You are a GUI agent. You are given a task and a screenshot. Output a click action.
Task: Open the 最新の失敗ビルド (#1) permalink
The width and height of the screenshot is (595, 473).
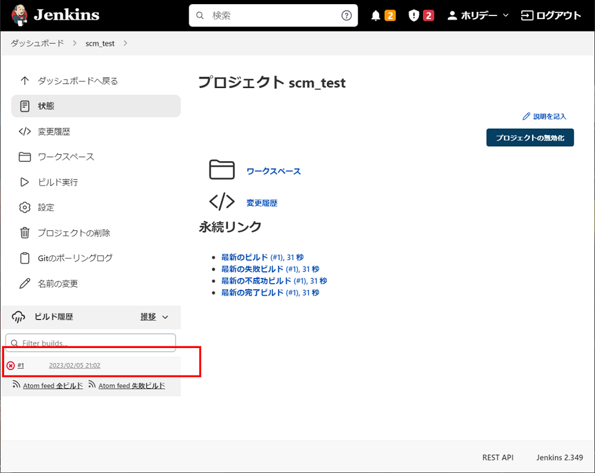click(270, 269)
